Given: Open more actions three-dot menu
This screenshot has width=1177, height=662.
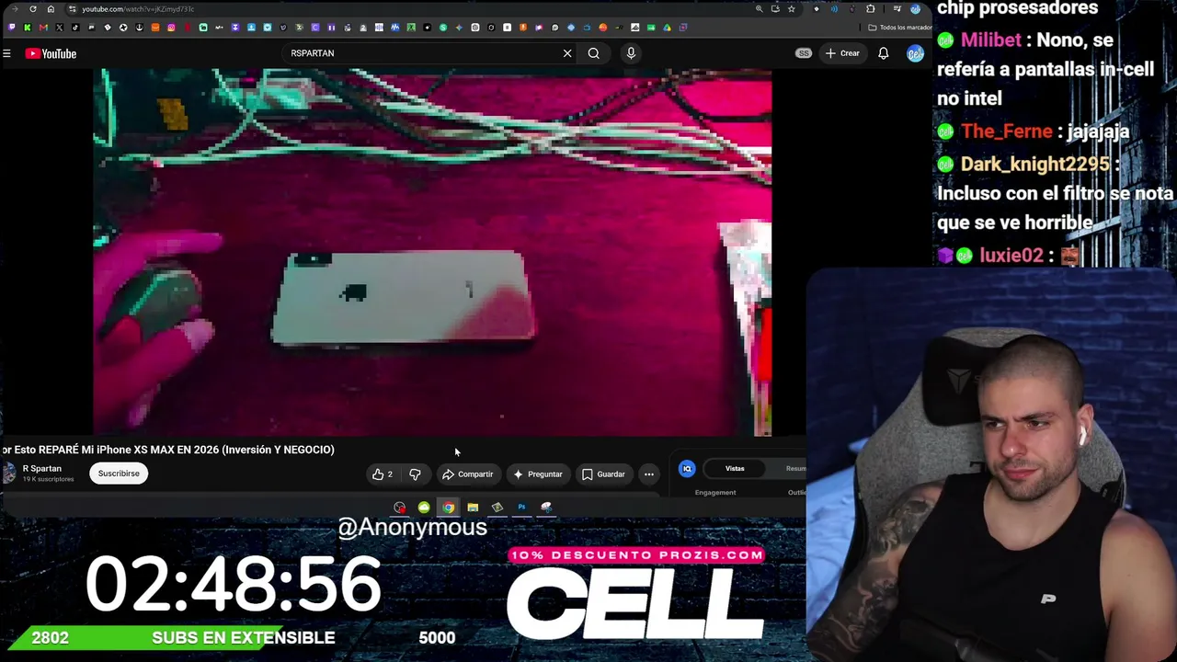Looking at the screenshot, I should pos(649,474).
